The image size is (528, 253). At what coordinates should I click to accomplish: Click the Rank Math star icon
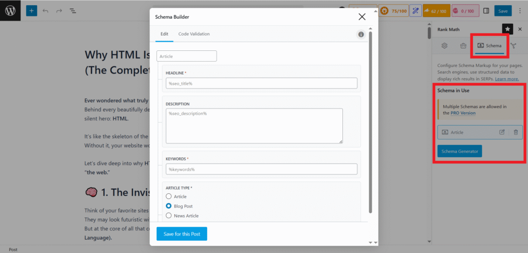508,29
